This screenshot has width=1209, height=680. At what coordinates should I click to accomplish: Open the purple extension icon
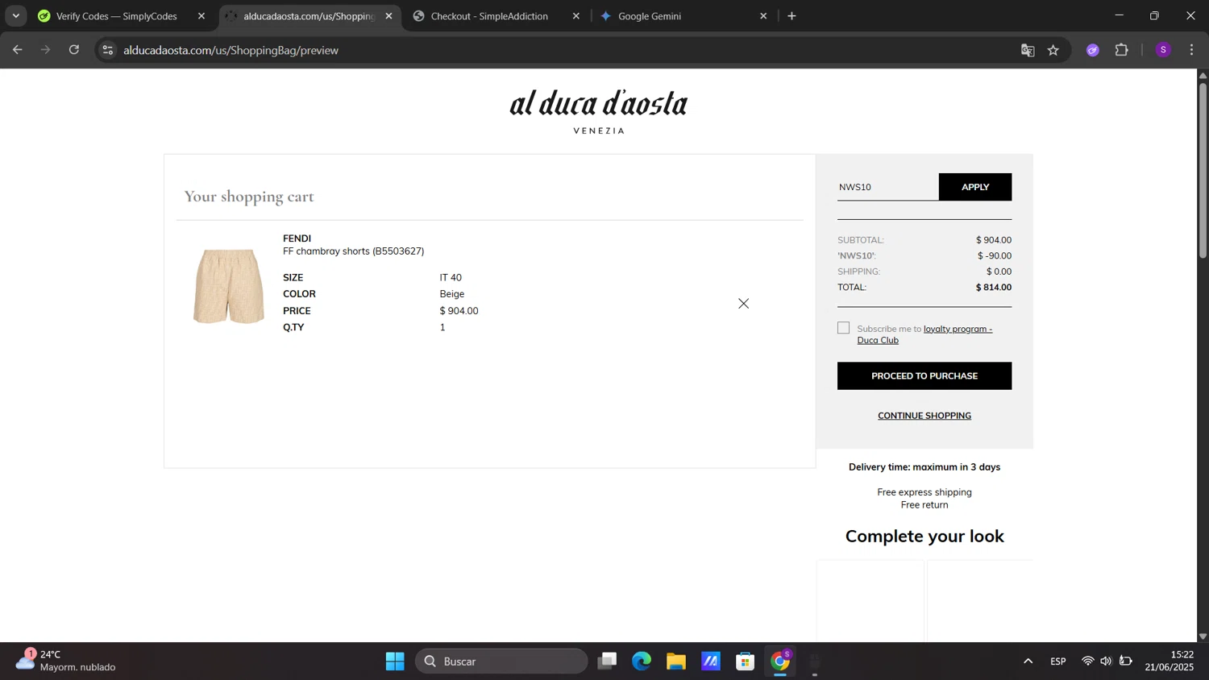[1093, 50]
